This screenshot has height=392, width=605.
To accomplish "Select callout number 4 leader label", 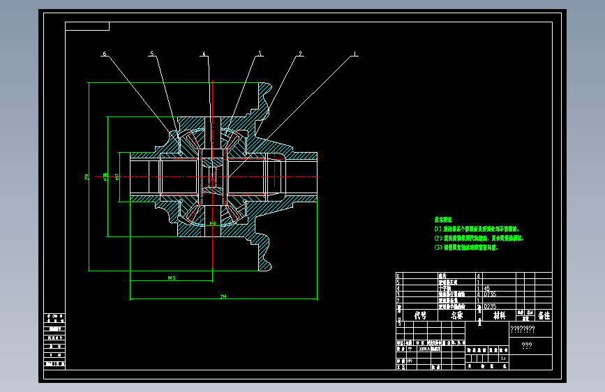I will tap(204, 54).
